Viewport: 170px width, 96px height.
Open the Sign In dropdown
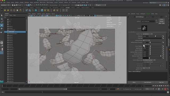coord(101,5)
